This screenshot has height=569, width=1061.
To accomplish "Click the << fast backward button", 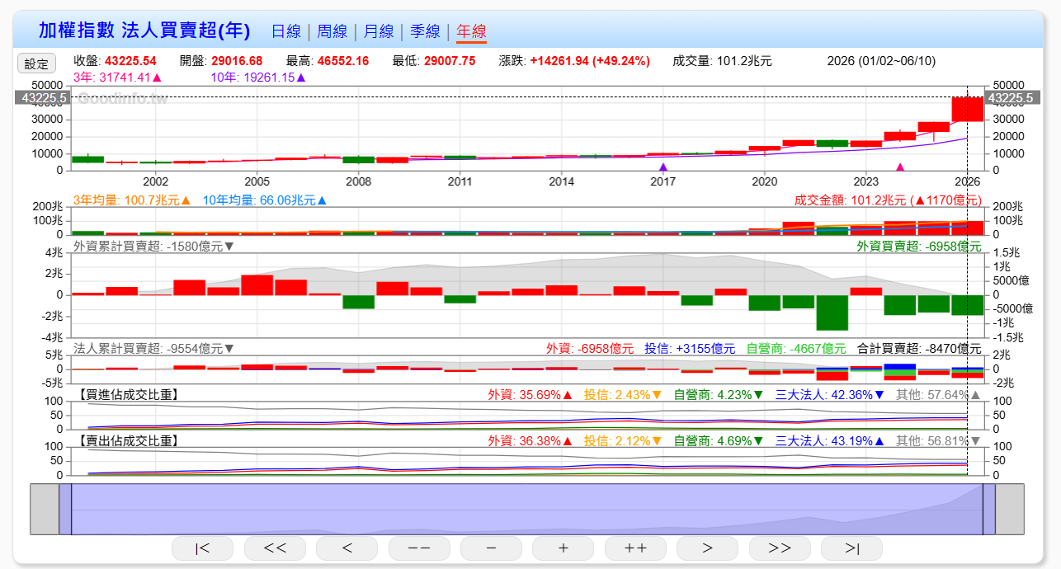I will [275, 548].
